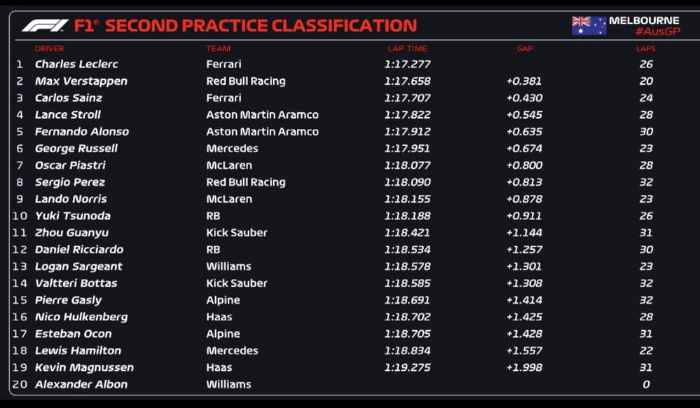Click Fernando Alonso's Aston Martin Aramco team

[x=262, y=132]
